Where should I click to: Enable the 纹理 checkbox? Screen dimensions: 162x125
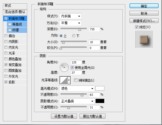[10, 30]
